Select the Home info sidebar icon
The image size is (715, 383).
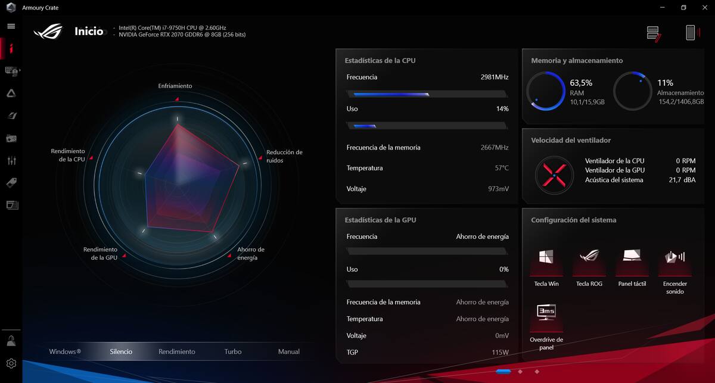[11, 49]
